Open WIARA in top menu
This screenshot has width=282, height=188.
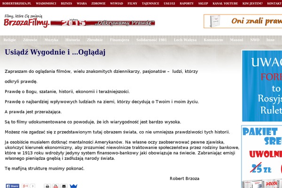(82, 3)
